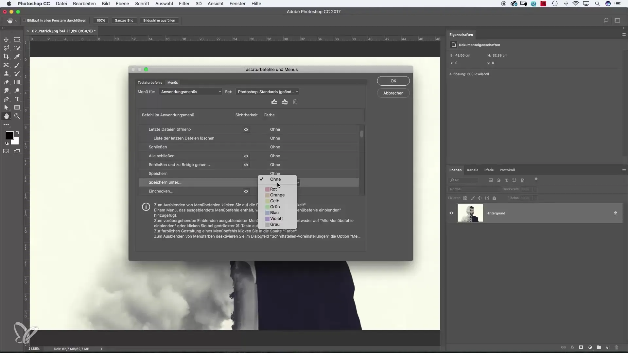Toggle visibility of Letzte Dateien öffnen
The height and width of the screenshot is (353, 628).
pyautogui.click(x=246, y=129)
